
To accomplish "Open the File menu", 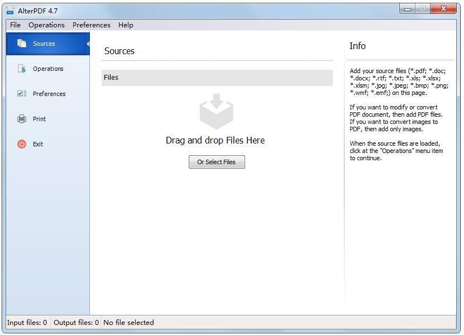I will (x=15, y=25).
